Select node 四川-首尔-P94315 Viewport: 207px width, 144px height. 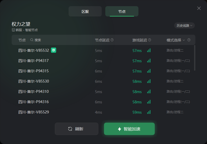(x=103, y=71)
